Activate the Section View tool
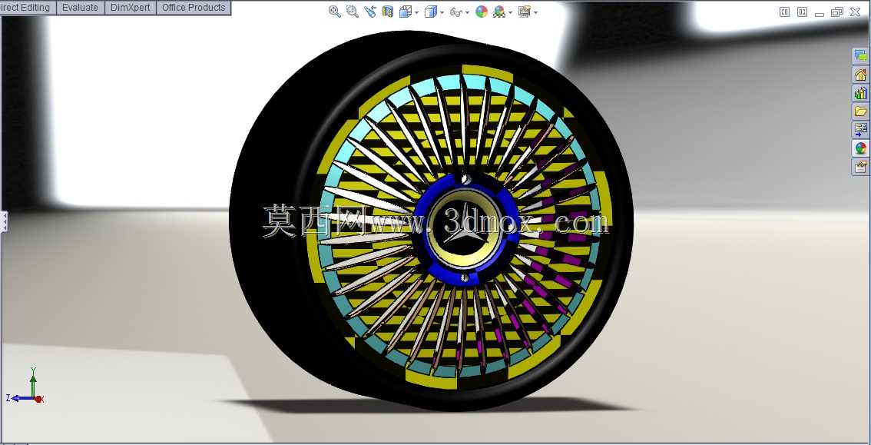 click(x=388, y=12)
